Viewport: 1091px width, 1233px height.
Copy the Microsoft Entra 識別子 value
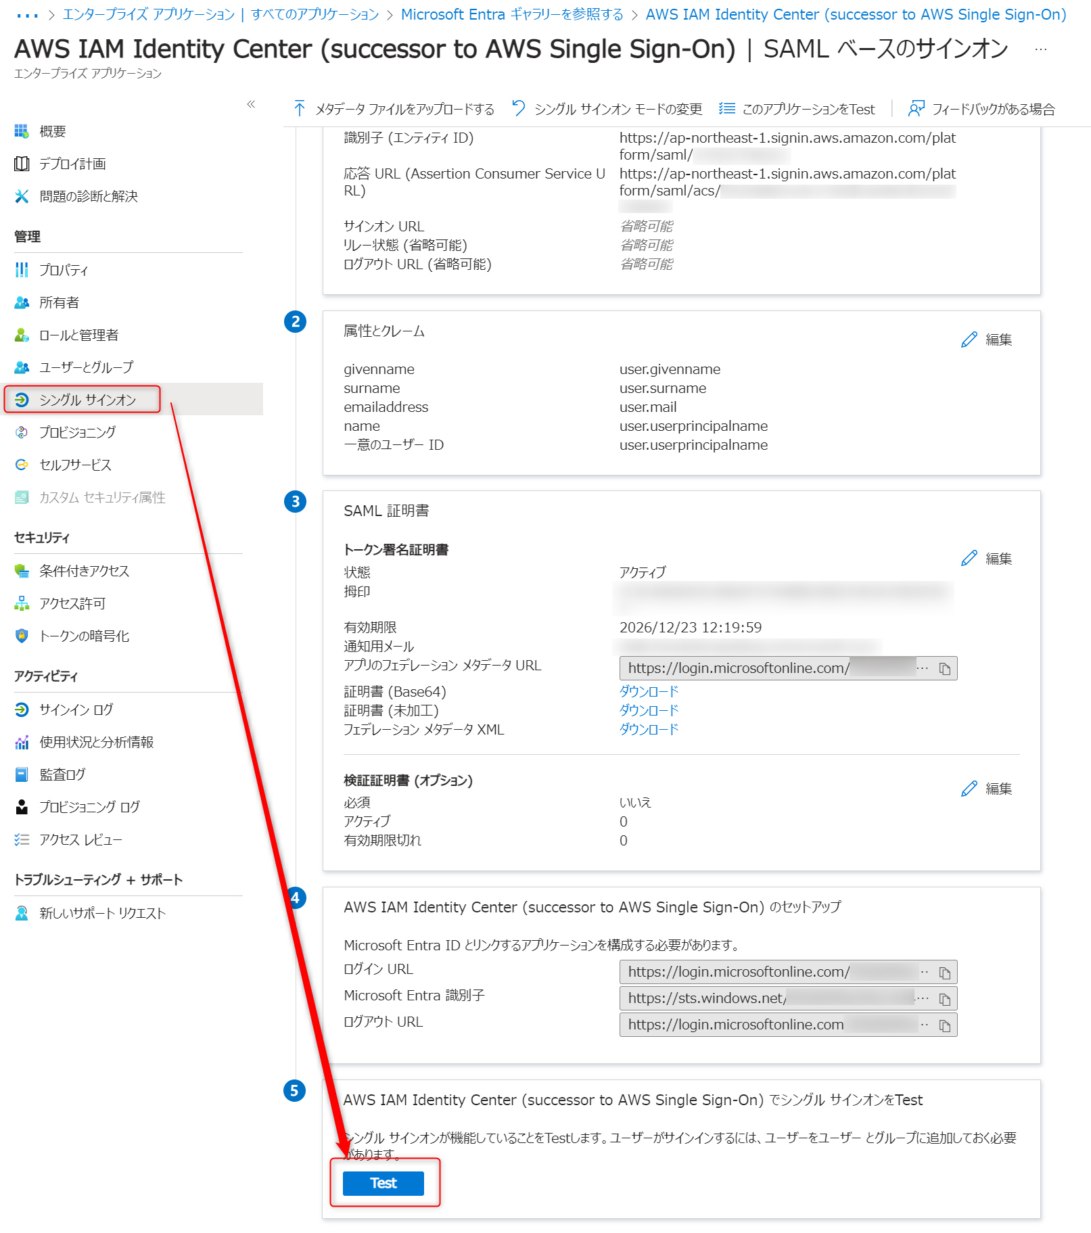945,999
